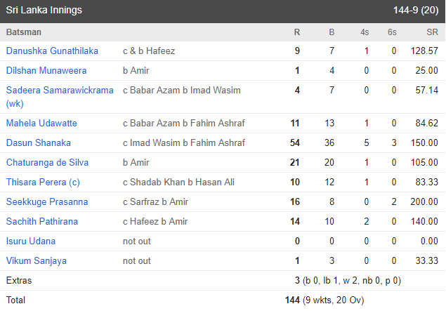
Task: Click the 6s column header
Action: pos(392,32)
